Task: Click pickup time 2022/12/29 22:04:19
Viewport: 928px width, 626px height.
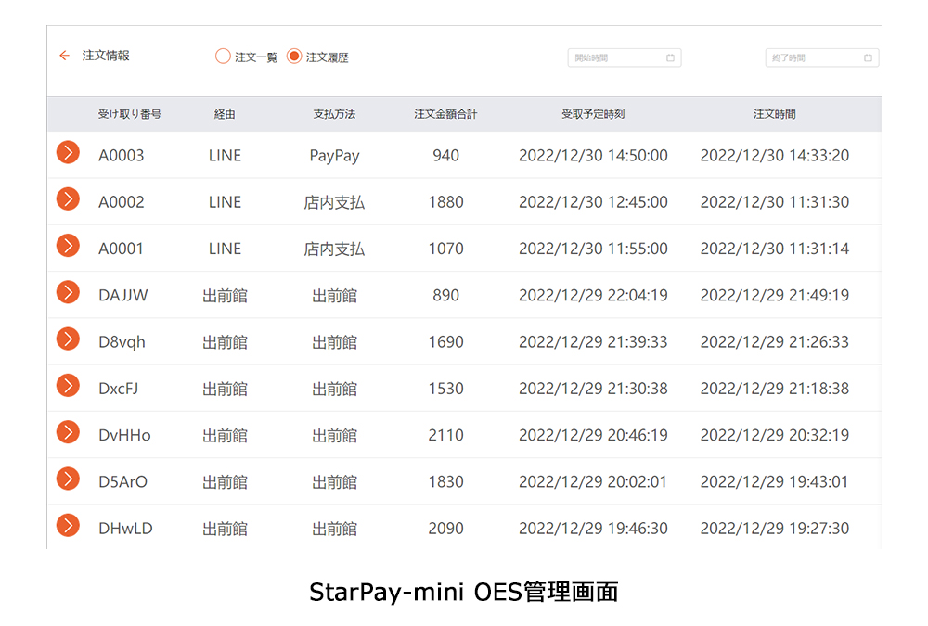Action: (593, 295)
